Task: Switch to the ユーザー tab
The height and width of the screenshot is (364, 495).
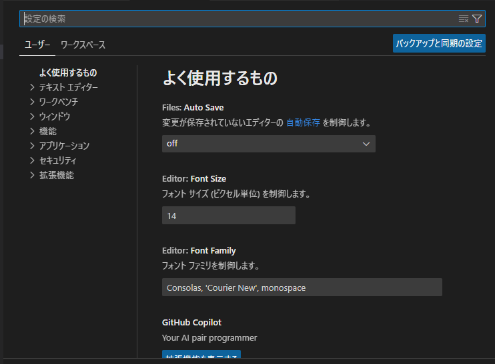Action: (37, 45)
